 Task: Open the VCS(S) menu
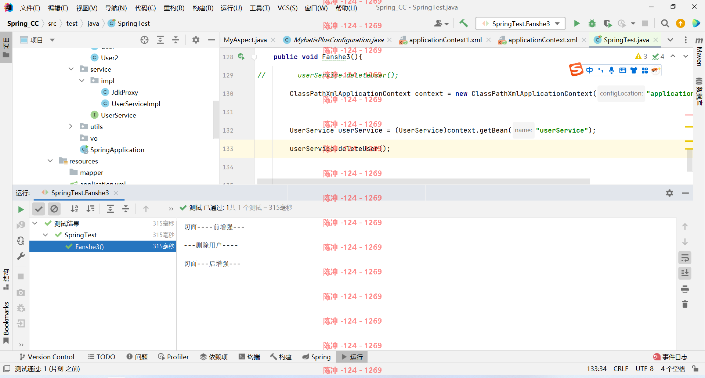(288, 8)
